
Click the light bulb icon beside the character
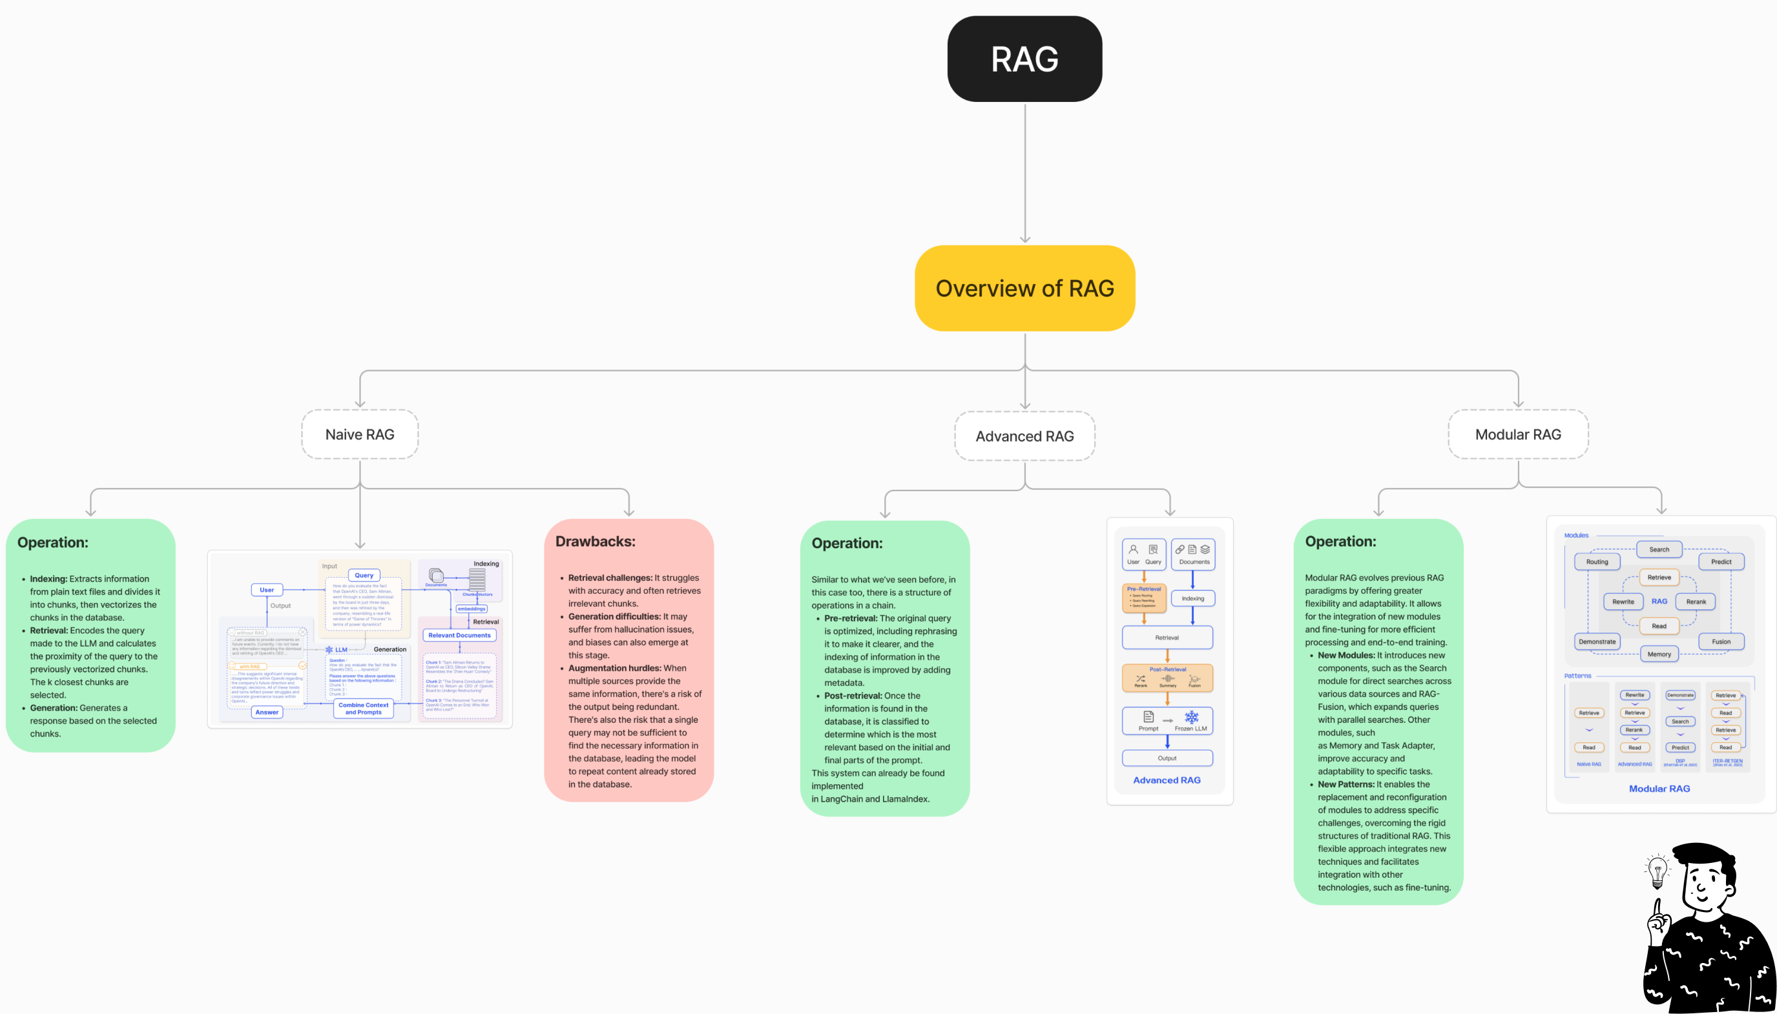(x=1658, y=871)
